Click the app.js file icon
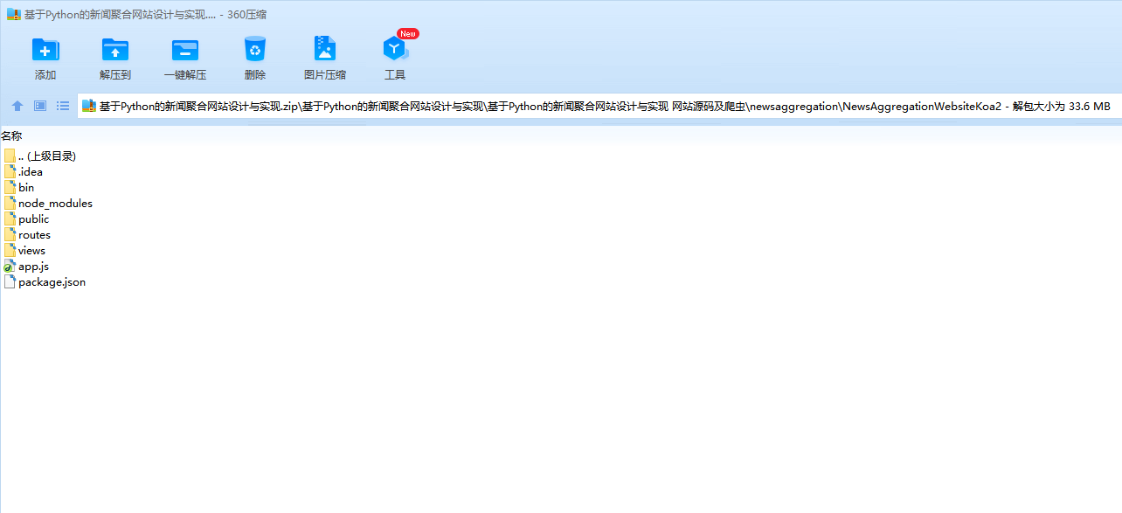 tap(10, 266)
